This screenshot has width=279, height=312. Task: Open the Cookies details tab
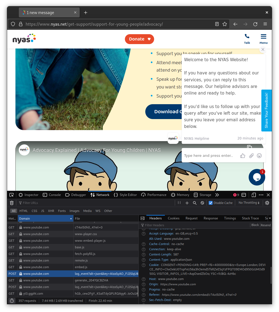pyautogui.click(x=173, y=218)
